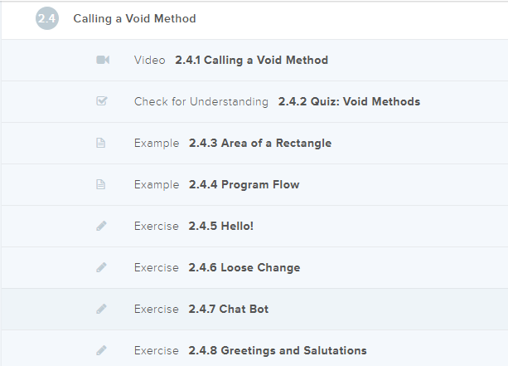
Task: Open example 2.4.4 Program Flow
Action: (x=244, y=184)
